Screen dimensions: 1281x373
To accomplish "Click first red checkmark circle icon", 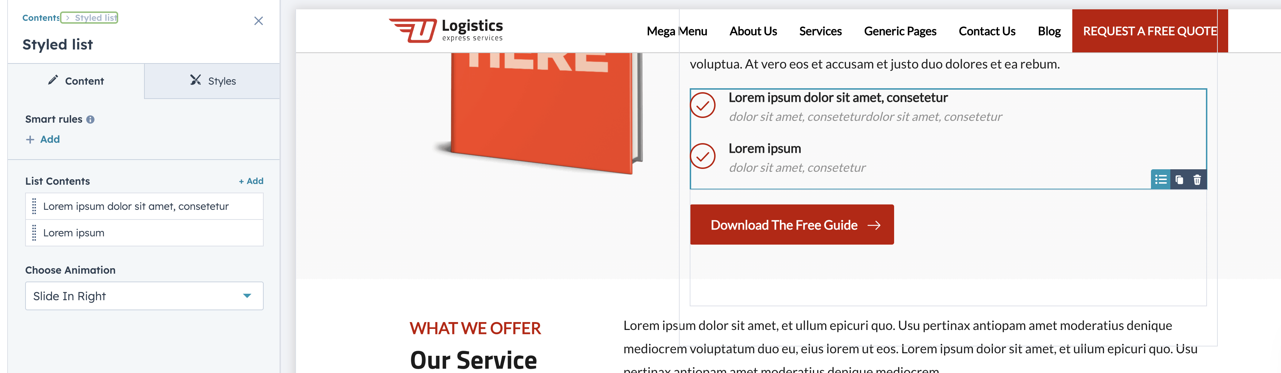I will point(702,105).
